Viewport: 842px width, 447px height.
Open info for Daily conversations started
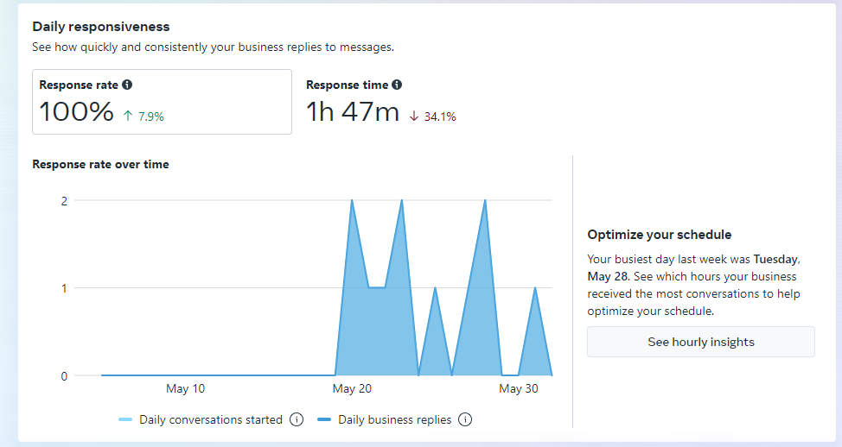point(297,420)
